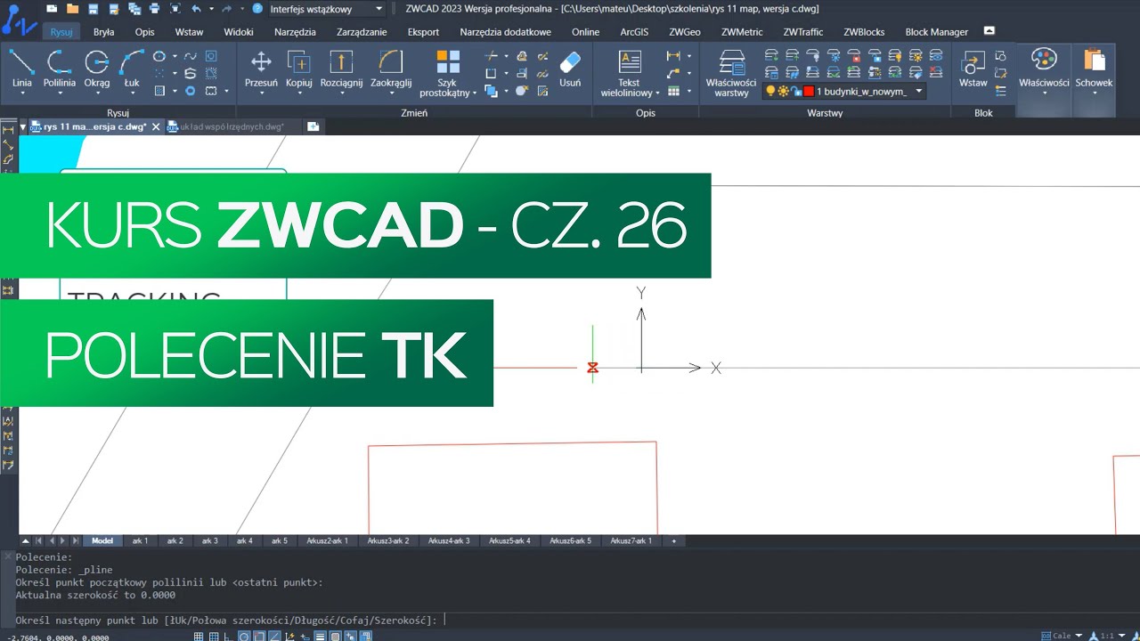Switch to the Arkusz7-ark 1 layout tab
The width and height of the screenshot is (1140, 641).
click(x=631, y=540)
